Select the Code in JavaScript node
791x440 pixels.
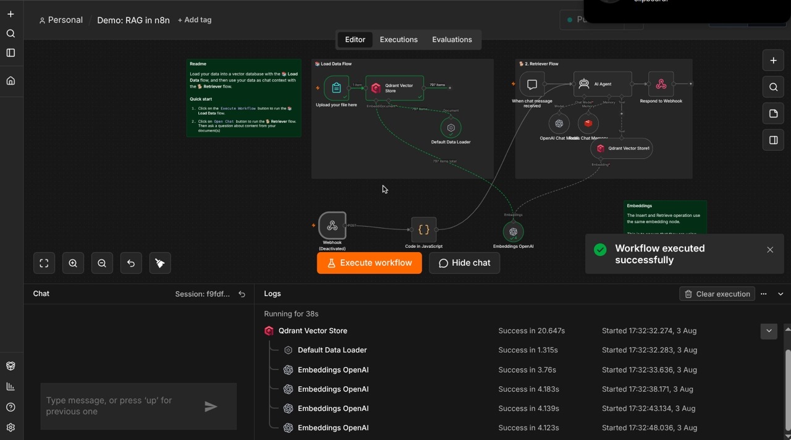[424, 229]
